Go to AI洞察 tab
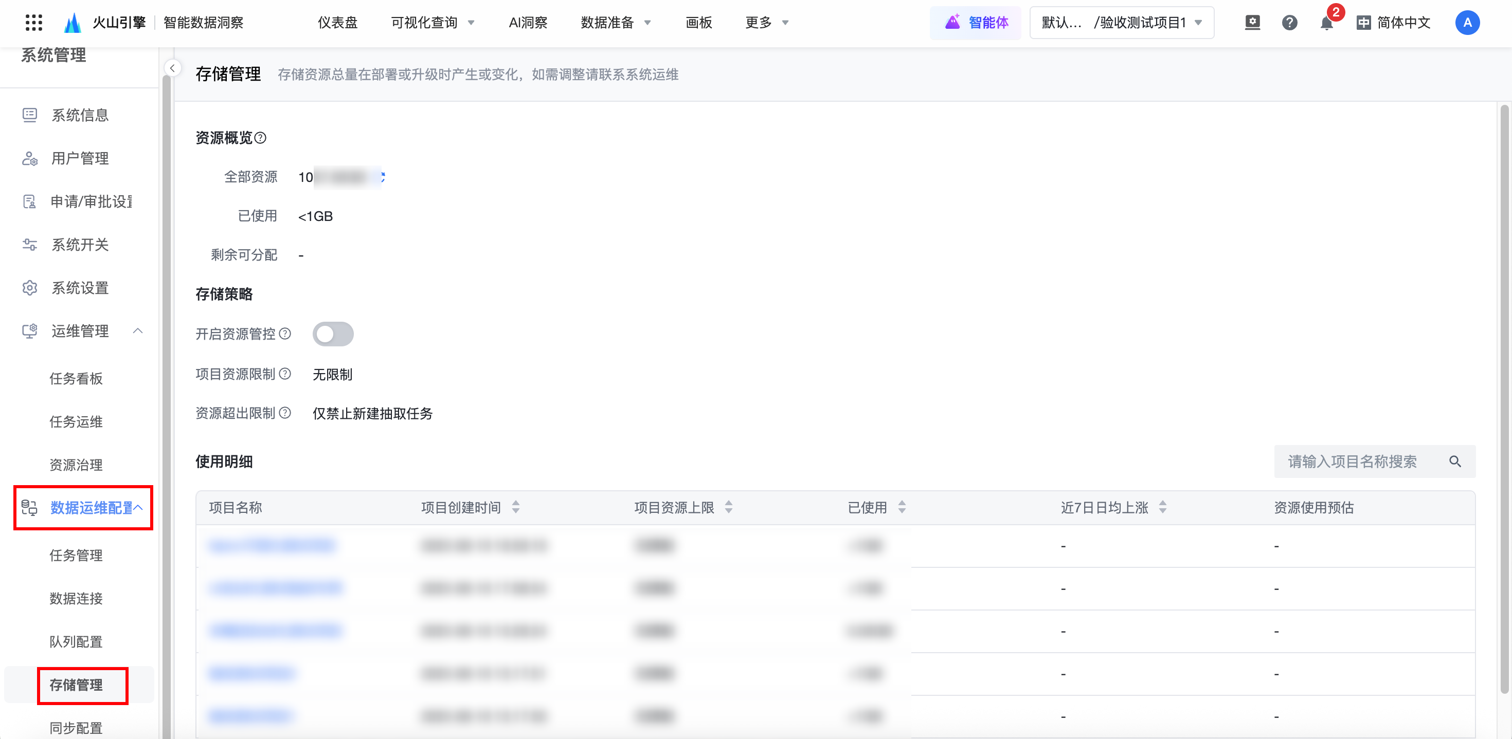The height and width of the screenshot is (739, 1512). coord(528,23)
